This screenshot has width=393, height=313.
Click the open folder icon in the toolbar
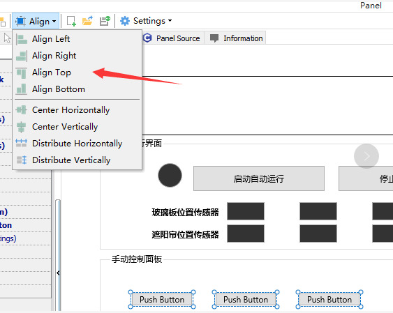87,21
